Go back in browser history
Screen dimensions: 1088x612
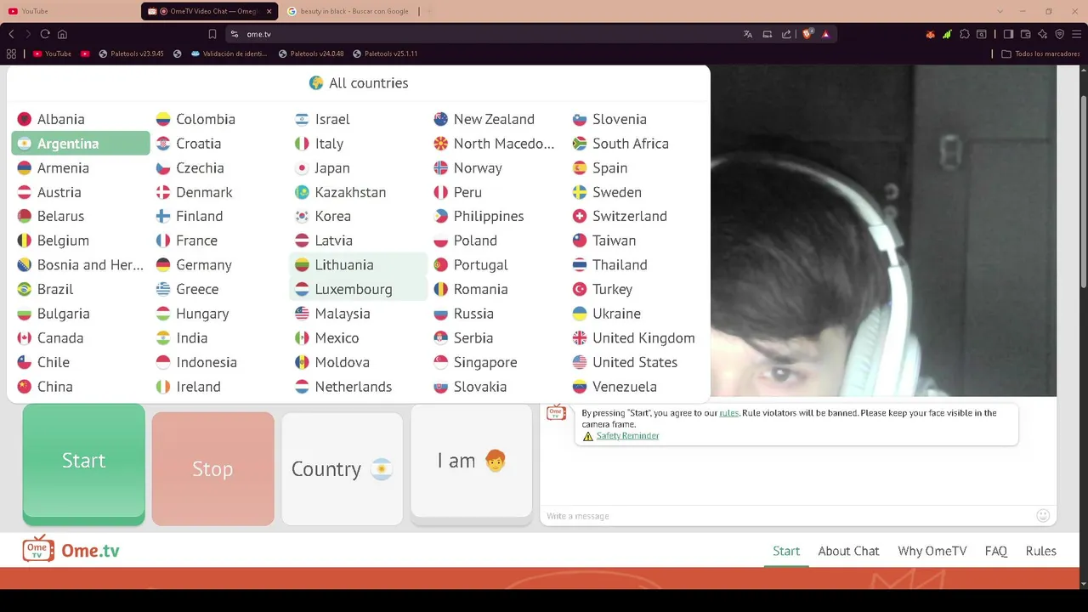11,34
